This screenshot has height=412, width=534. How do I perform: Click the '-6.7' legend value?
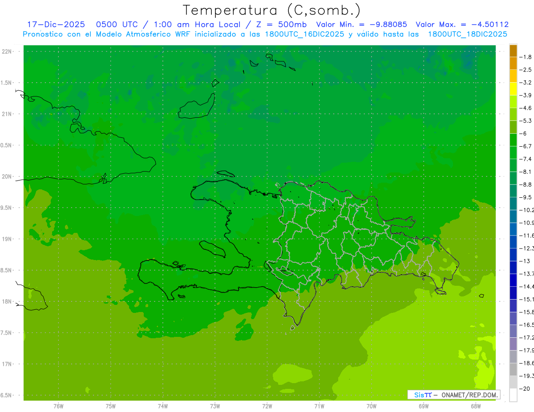[526, 146]
